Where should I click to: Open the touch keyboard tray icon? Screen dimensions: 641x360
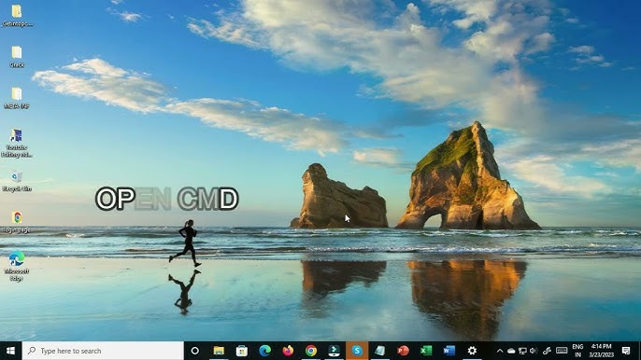click(562, 351)
